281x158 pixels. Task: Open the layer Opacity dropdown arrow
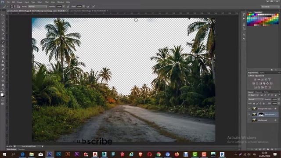[x=279, y=99]
